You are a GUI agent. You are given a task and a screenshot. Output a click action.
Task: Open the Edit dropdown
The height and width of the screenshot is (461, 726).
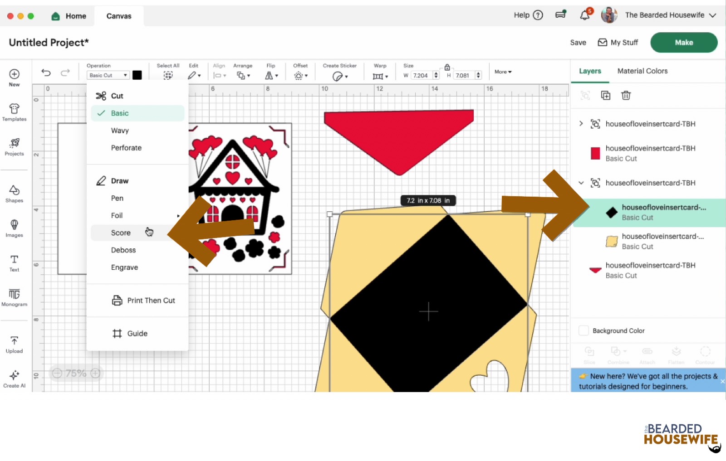point(194,76)
